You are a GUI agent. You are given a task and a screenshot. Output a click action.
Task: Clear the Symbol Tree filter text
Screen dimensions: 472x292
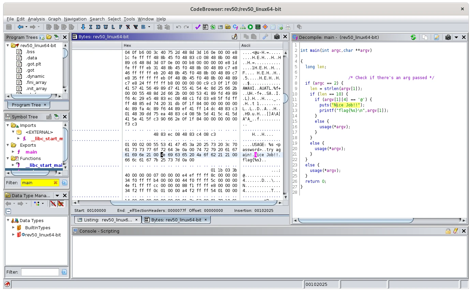click(x=56, y=183)
